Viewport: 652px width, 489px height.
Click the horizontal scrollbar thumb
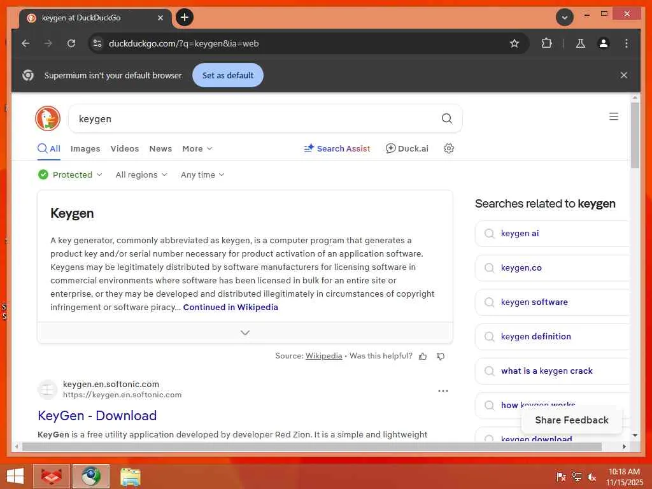click(x=312, y=446)
